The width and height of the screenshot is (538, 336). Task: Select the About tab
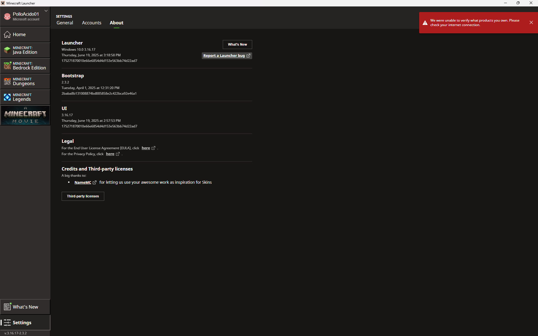[117, 23]
